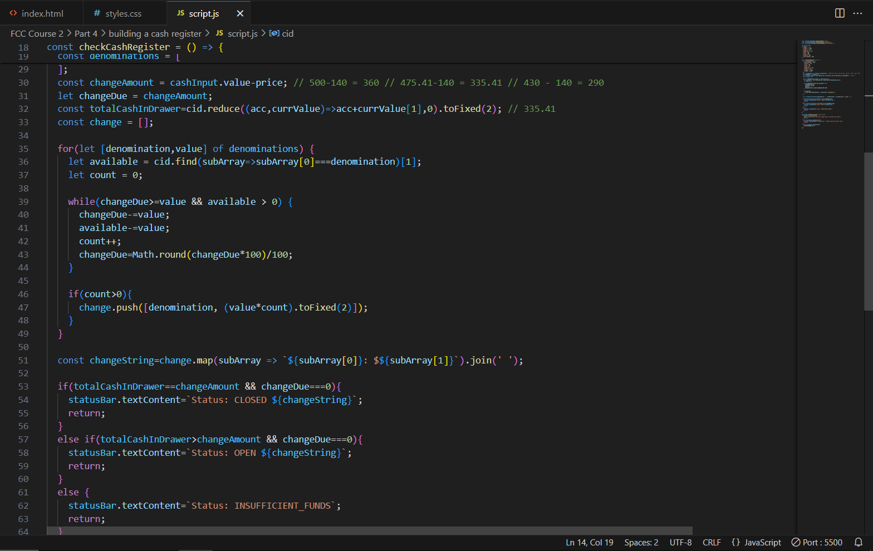Click the cid symbol icon in breadcrumbs
873x551 pixels.
point(274,33)
